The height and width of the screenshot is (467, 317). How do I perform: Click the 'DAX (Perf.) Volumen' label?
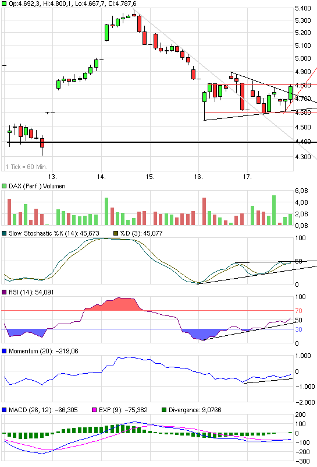click(37, 186)
